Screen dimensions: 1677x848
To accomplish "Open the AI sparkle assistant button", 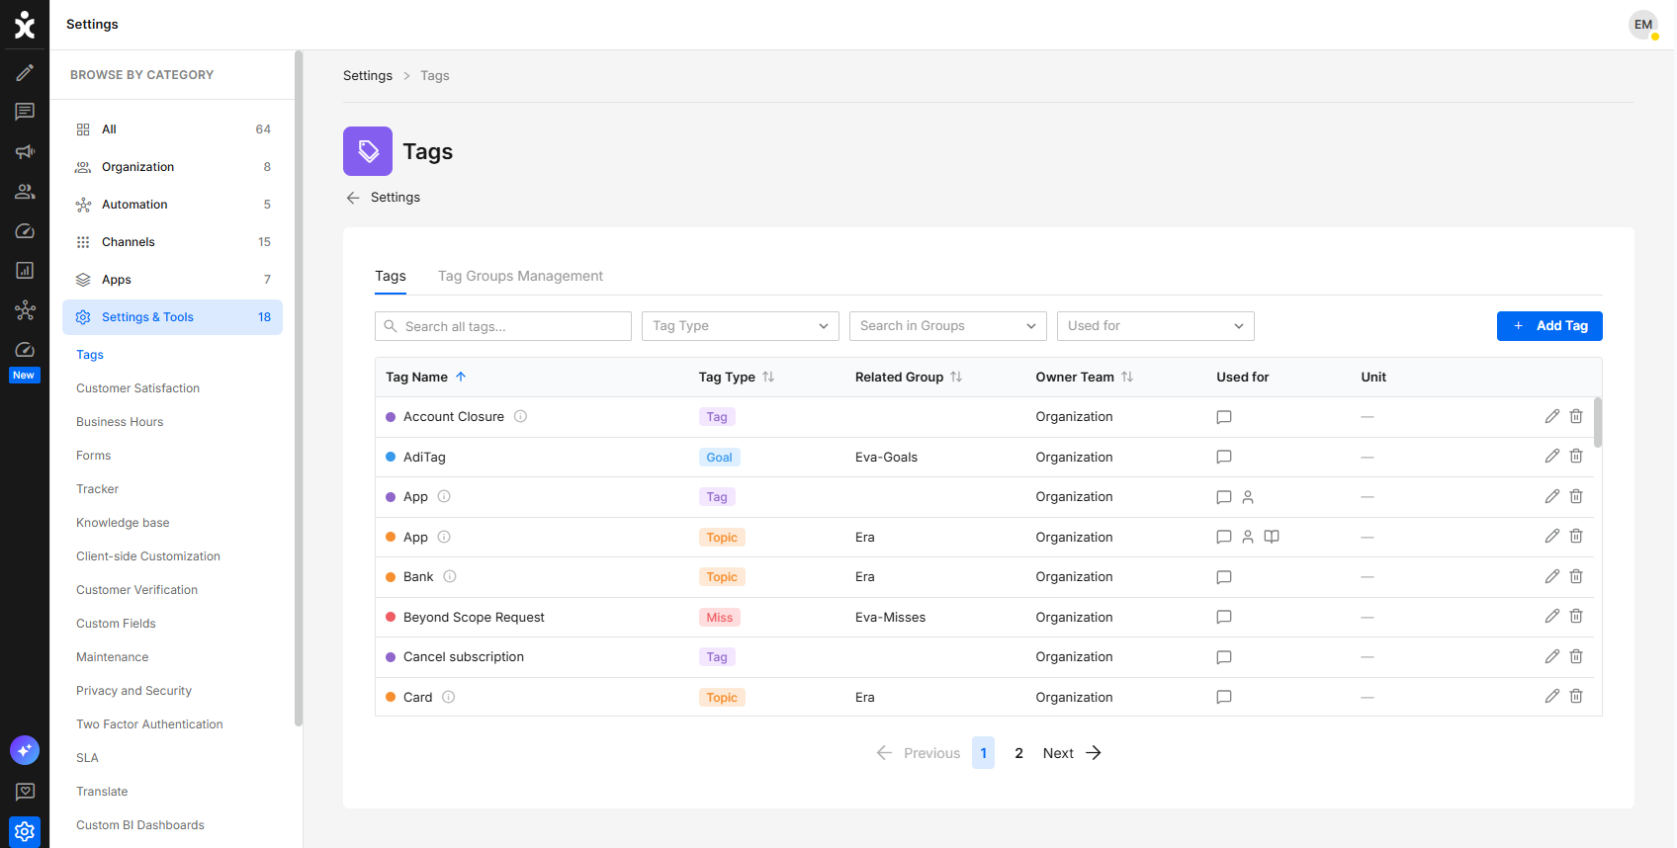I will tap(25, 750).
